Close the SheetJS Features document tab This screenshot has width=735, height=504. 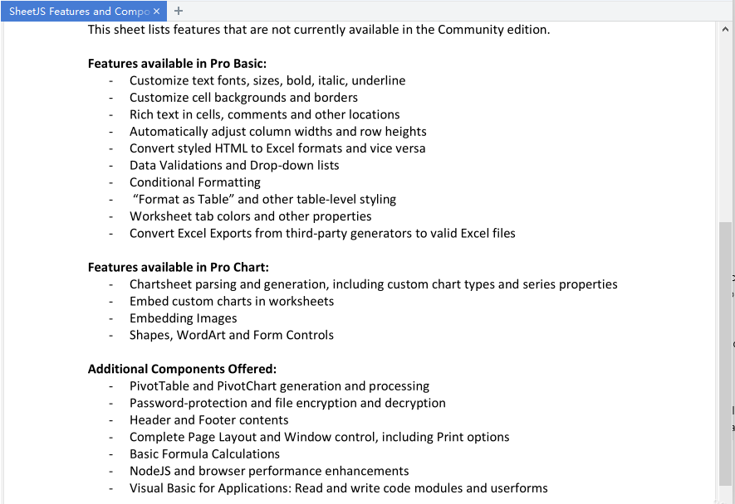tap(156, 12)
